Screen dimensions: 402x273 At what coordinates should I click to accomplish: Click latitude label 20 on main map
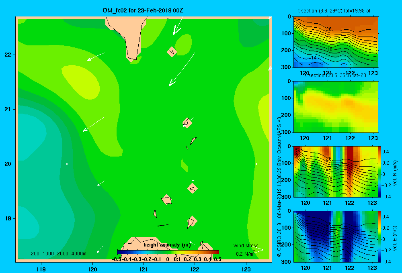(x=8, y=164)
